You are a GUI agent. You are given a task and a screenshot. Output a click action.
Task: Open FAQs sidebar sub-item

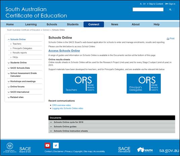point(15,57)
